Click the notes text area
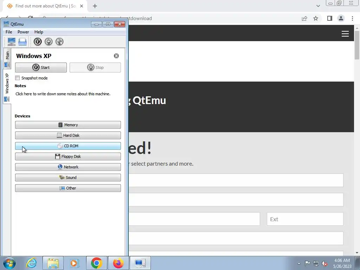This screenshot has width=360, height=270. coord(68,94)
